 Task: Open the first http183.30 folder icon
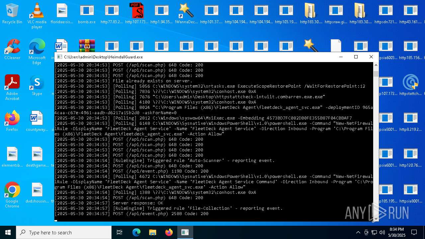tap(311, 14)
